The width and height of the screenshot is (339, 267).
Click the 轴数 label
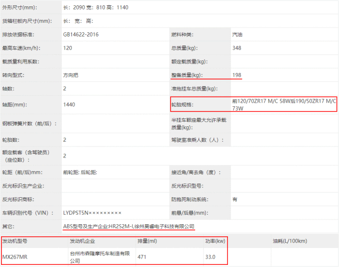click(x=8, y=89)
